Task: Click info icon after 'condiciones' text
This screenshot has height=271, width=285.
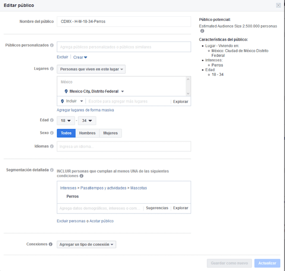Action: 81,176
